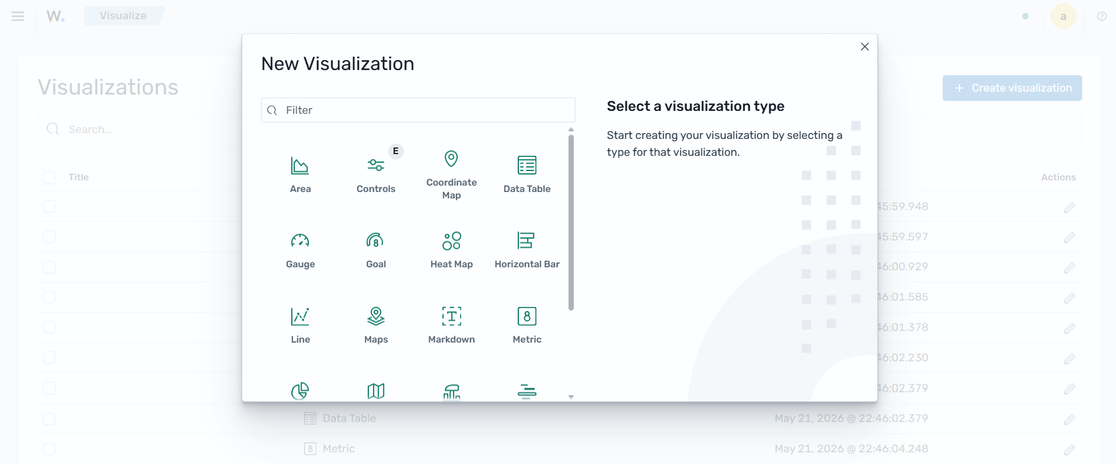Click the scroll up arrow in type list
Image resolution: width=1116 pixels, height=464 pixels.
click(x=571, y=130)
